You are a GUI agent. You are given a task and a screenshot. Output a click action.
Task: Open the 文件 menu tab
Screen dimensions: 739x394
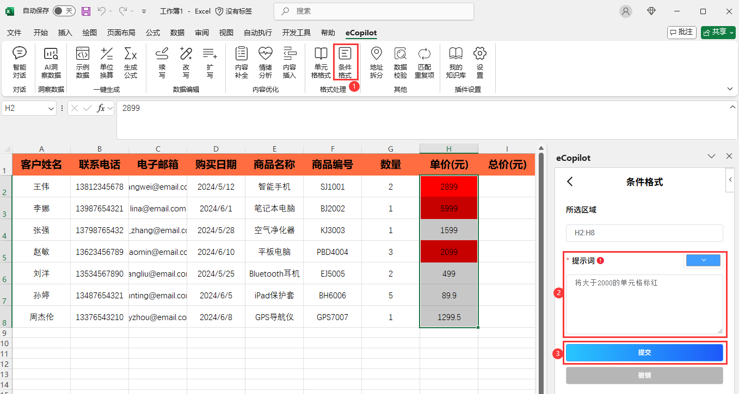point(14,33)
